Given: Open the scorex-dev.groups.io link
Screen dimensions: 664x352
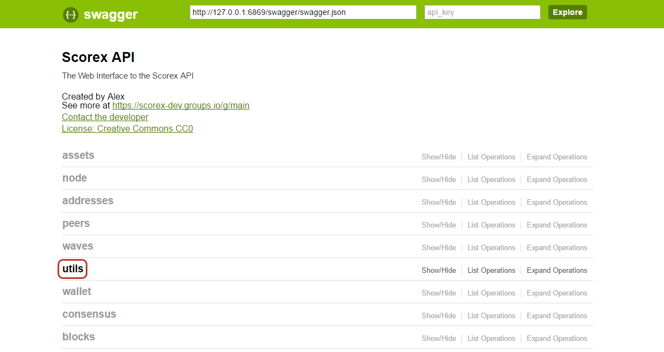Looking at the screenshot, I should (181, 105).
